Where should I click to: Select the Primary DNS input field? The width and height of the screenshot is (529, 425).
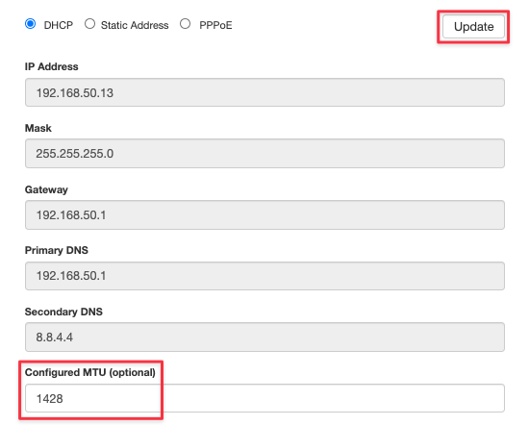264,276
